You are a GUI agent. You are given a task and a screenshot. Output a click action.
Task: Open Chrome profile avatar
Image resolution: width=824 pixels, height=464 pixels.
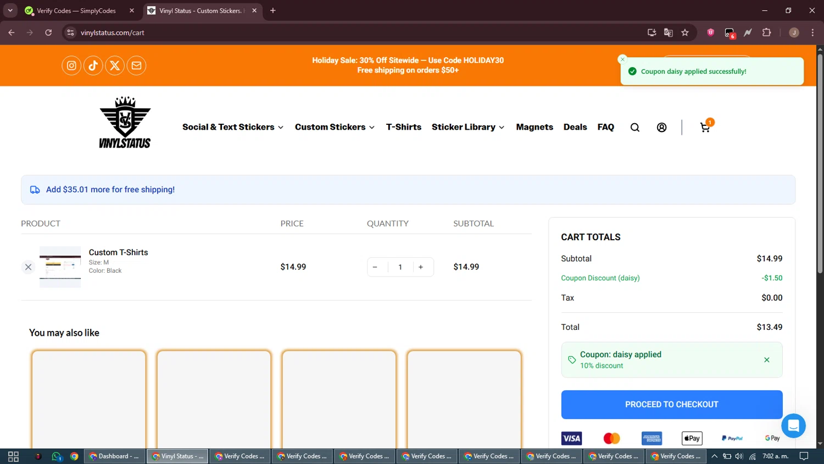pyautogui.click(x=794, y=32)
